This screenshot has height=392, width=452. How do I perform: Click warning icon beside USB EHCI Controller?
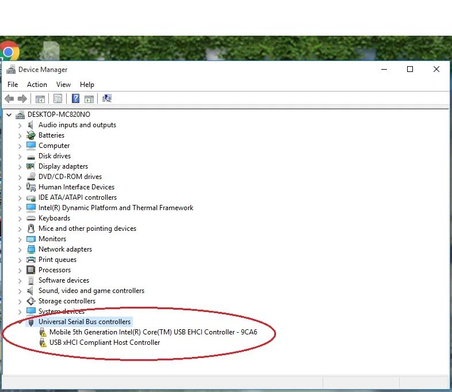point(43,332)
